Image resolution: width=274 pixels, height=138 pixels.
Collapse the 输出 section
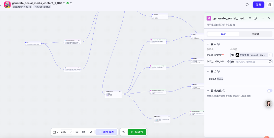[208, 71]
